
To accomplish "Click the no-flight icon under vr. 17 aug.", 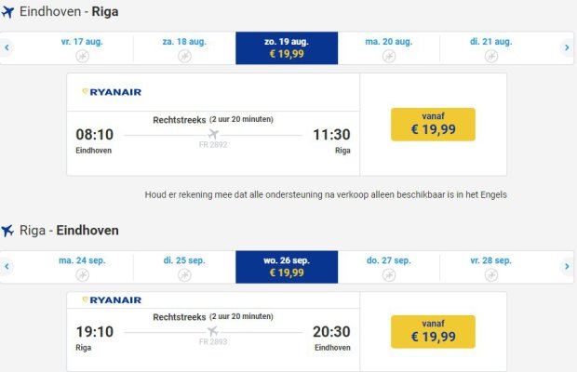I will (82, 56).
